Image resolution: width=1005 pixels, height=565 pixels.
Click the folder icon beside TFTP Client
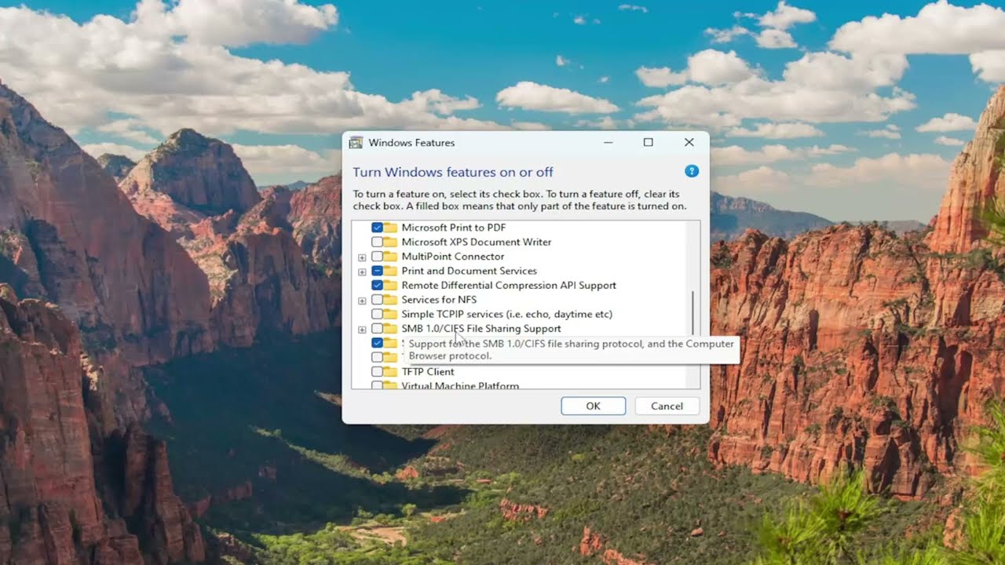[390, 372]
